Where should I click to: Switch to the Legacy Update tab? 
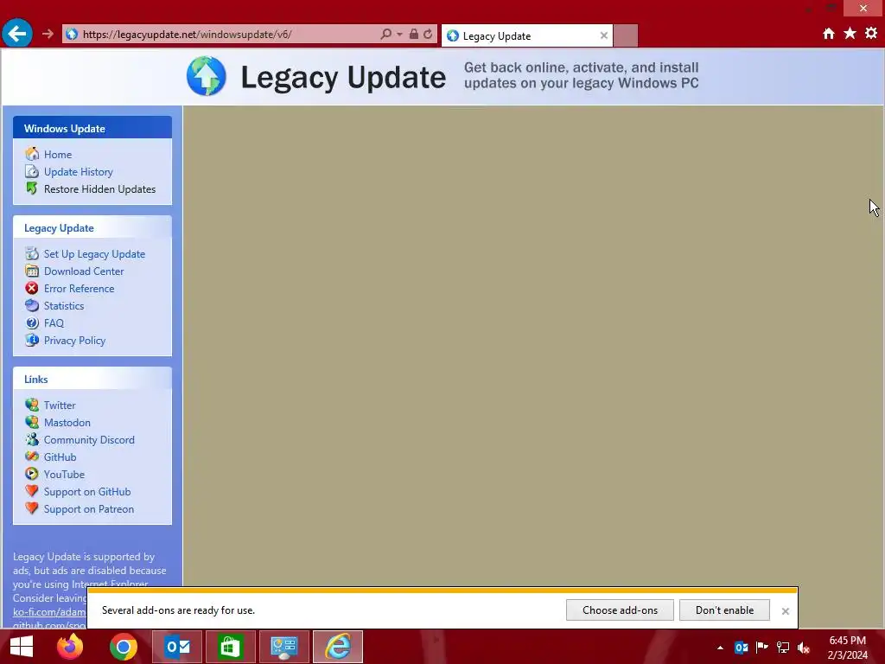pyautogui.click(x=526, y=35)
